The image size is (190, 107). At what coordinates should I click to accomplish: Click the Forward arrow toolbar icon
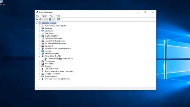pos(40,19)
